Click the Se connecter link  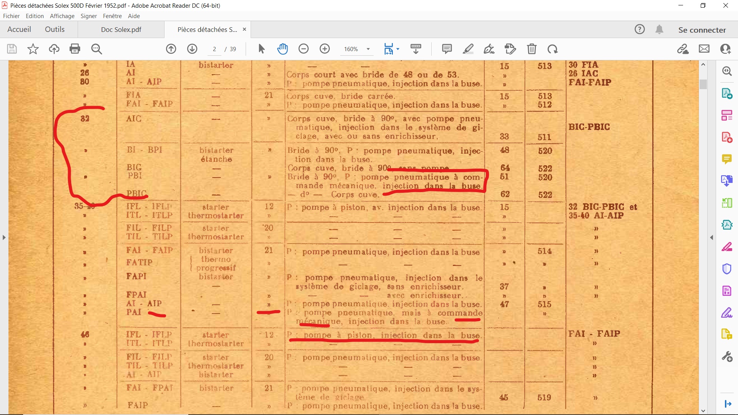pos(702,30)
